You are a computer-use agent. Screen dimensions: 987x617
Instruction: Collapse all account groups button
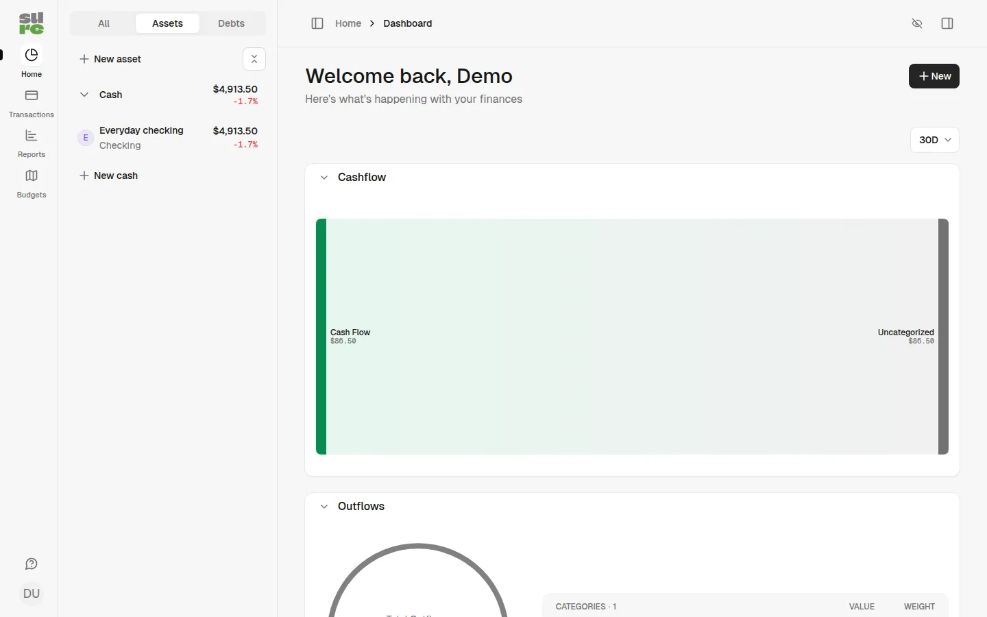point(254,59)
